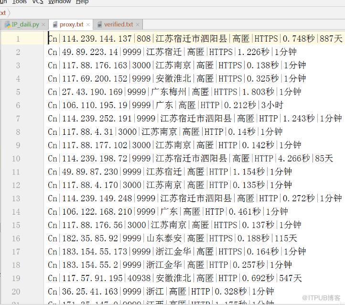
Task: Click the IP 114.239.144.137 on line 1
Action: point(97,39)
